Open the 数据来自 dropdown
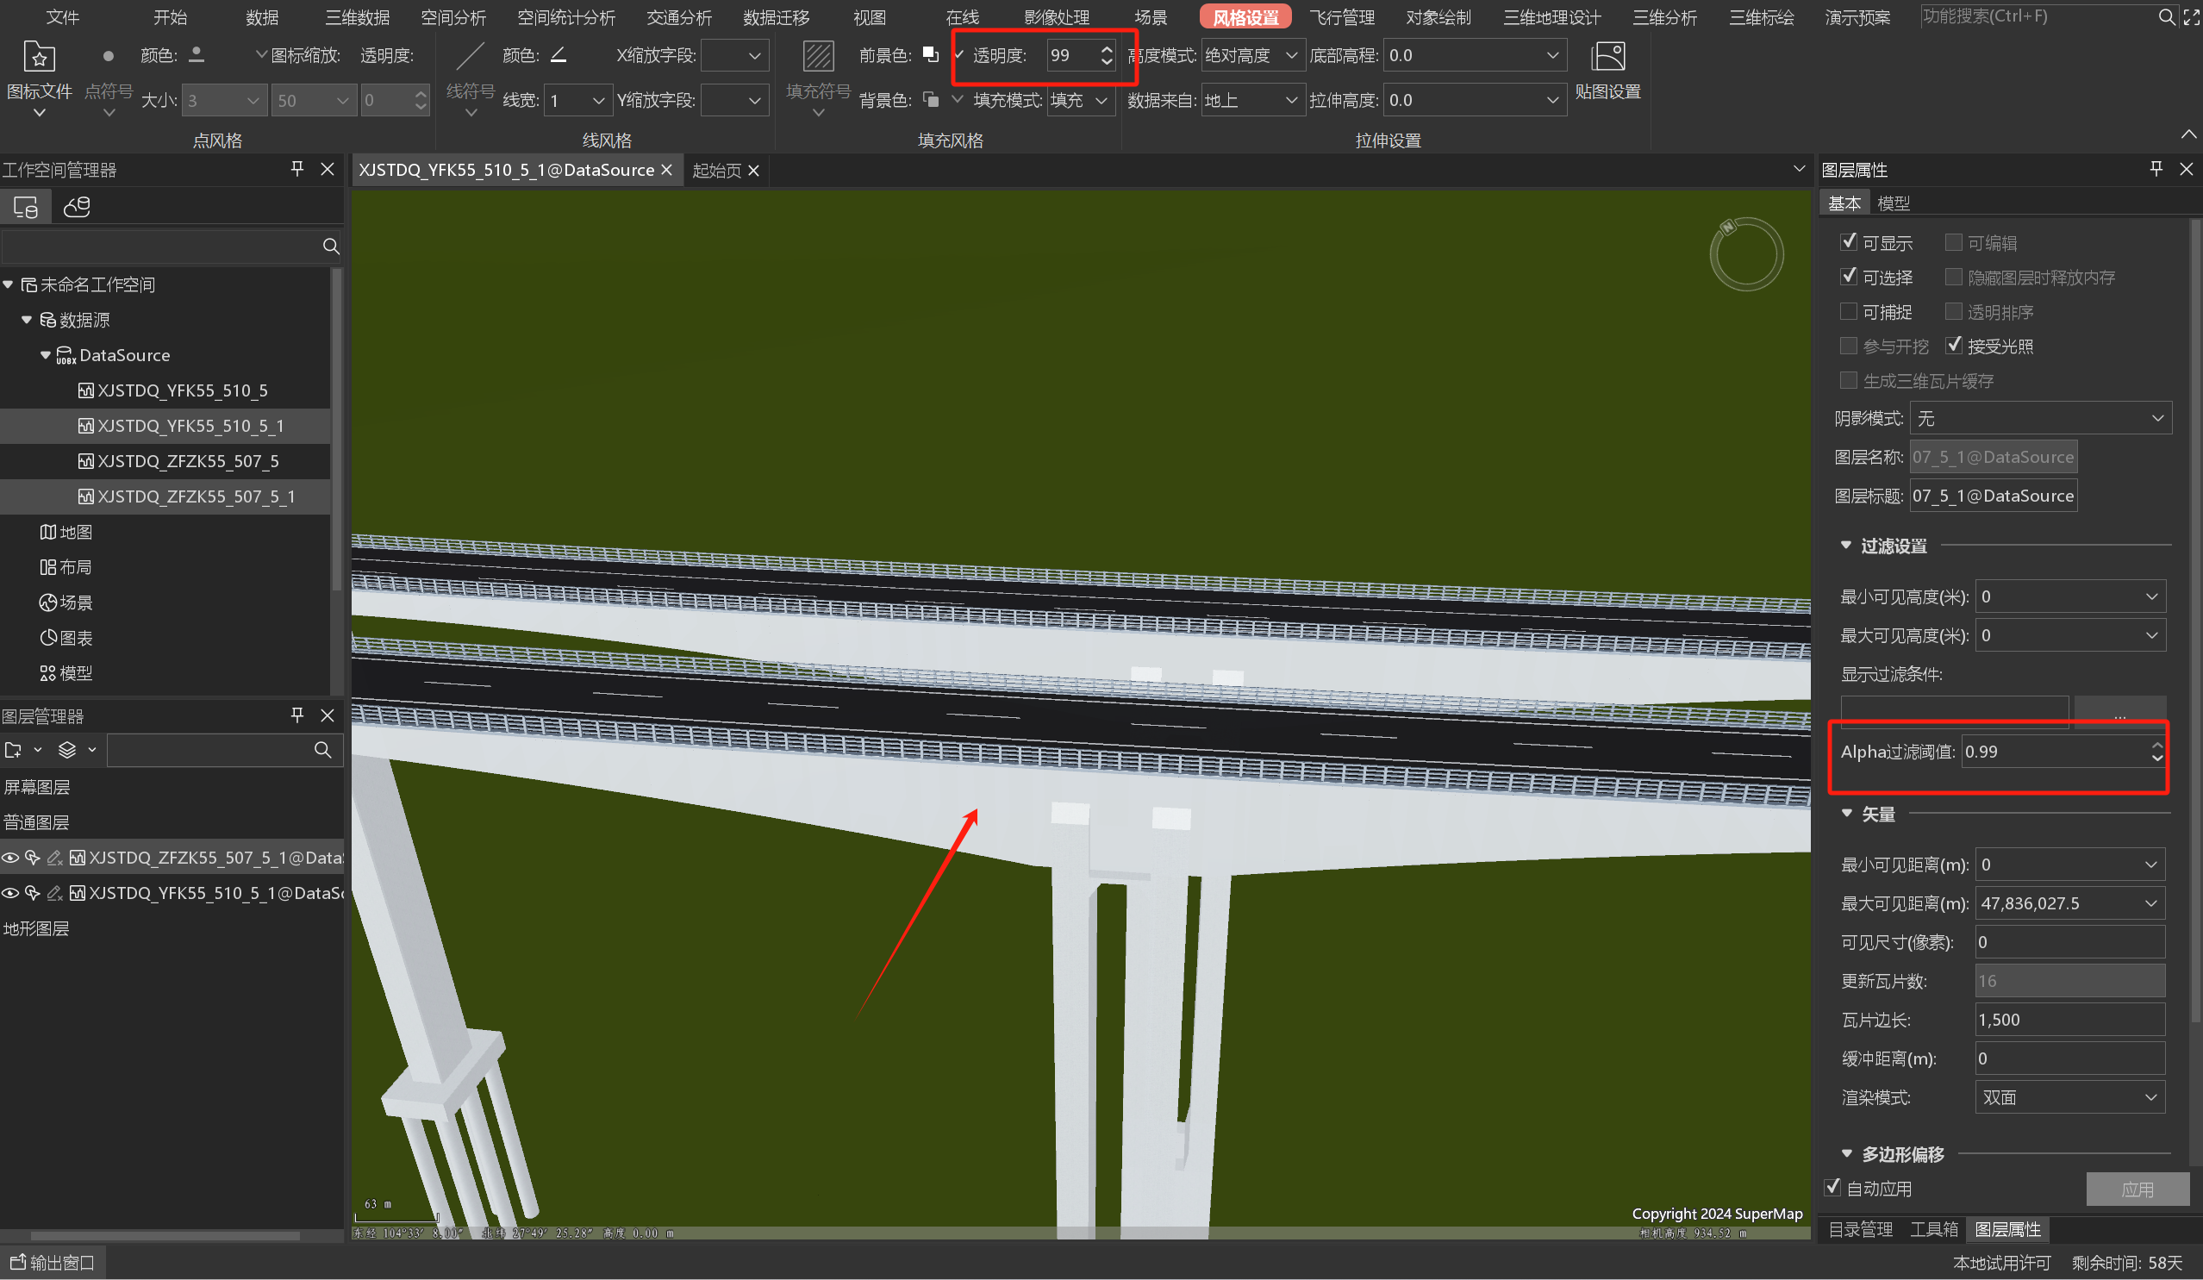This screenshot has width=2203, height=1280. pos(1251,101)
